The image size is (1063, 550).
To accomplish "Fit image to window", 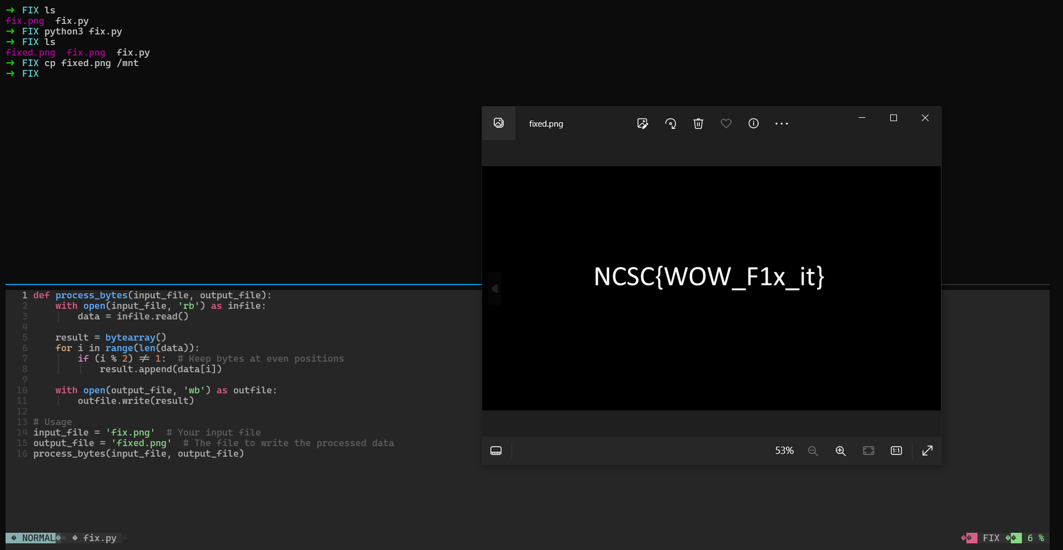I will [x=869, y=451].
